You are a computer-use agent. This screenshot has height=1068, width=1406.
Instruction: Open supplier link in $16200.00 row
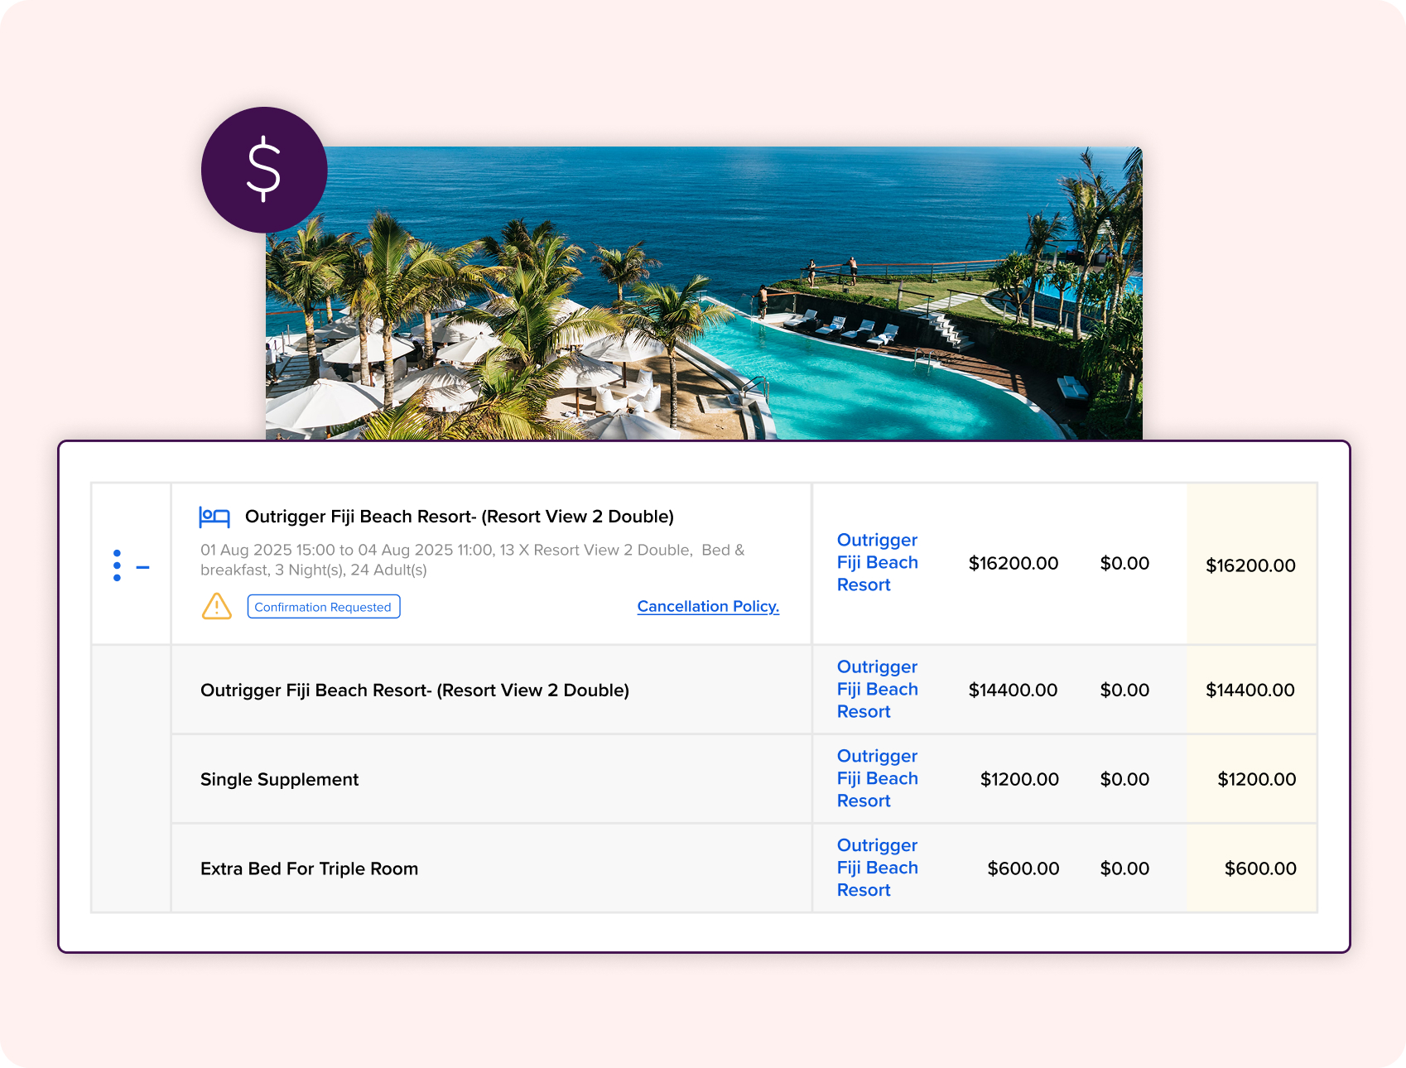[x=878, y=562]
